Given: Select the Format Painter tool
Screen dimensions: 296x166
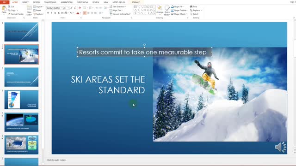Looking at the screenshot, I should click(x=16, y=14).
